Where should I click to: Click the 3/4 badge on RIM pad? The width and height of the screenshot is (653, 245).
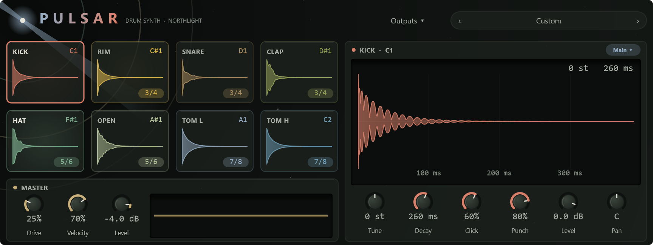tap(151, 93)
